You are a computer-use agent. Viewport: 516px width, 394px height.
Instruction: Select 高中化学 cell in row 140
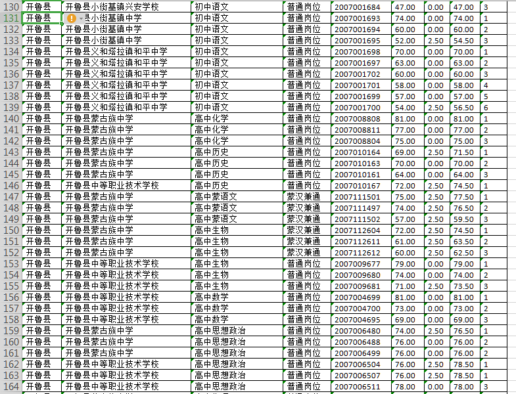(x=237, y=119)
